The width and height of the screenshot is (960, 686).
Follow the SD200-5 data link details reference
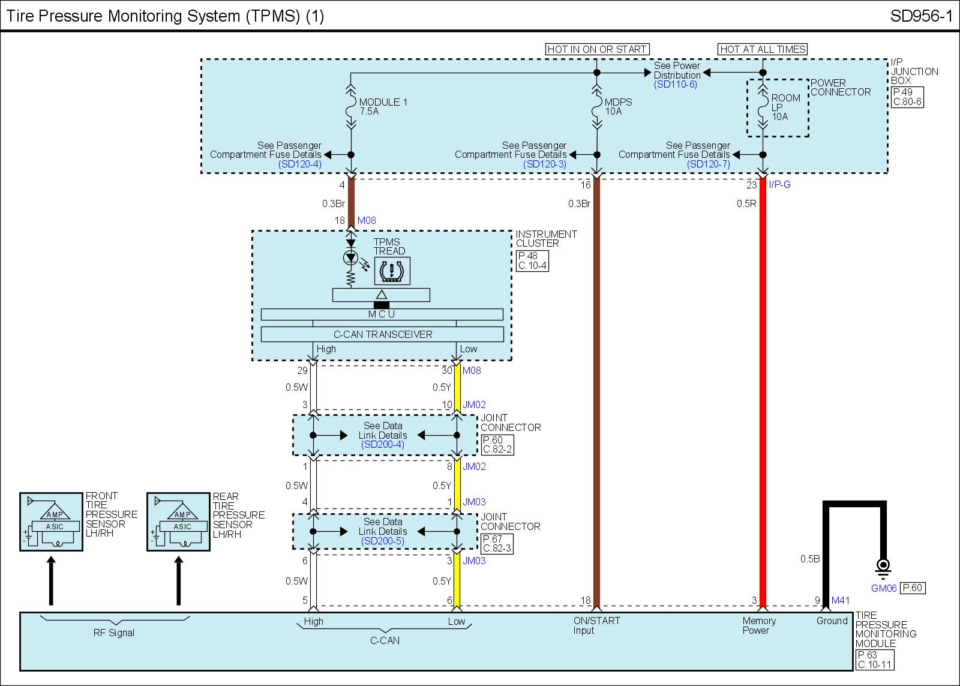coord(383,541)
